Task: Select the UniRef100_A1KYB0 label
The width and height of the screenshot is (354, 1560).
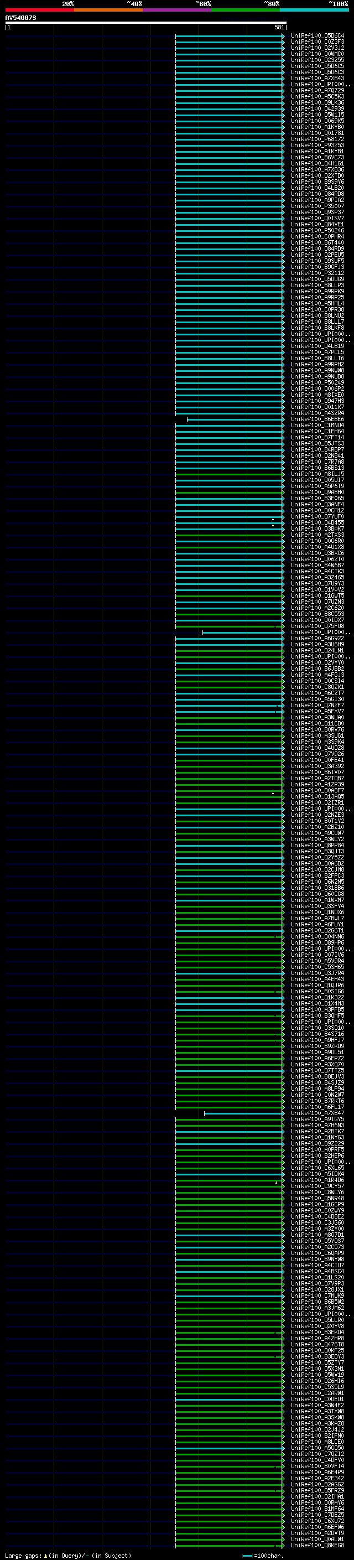Action: click(317, 127)
